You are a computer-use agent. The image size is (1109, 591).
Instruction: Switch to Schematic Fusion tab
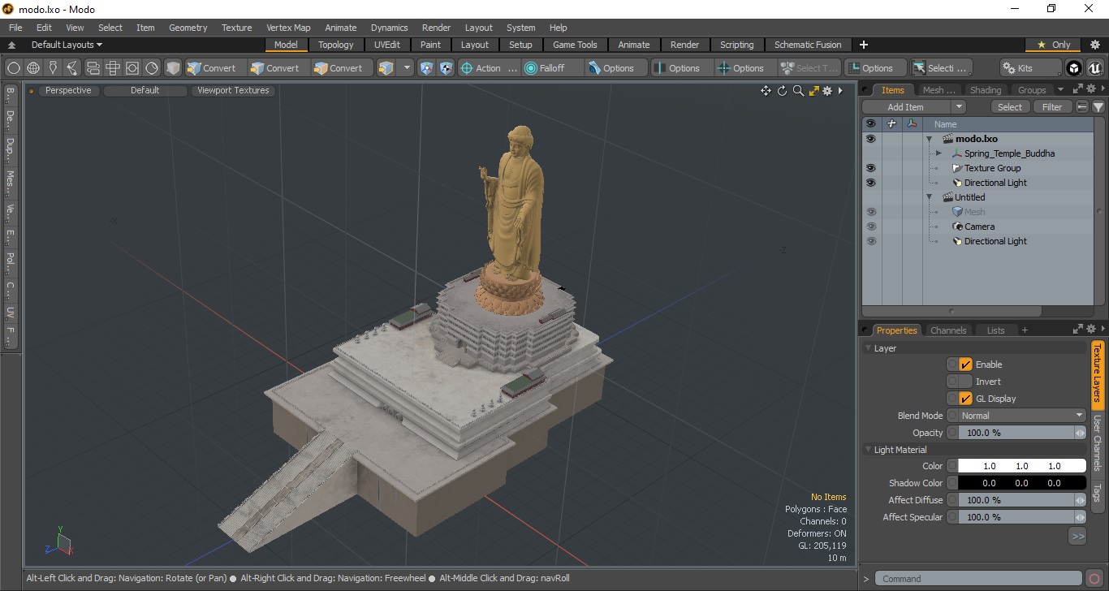(x=808, y=45)
